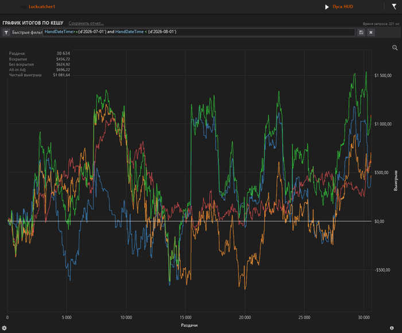Clear the filter with the X icon
Viewport: 402px width, 333px height.
tap(371, 33)
